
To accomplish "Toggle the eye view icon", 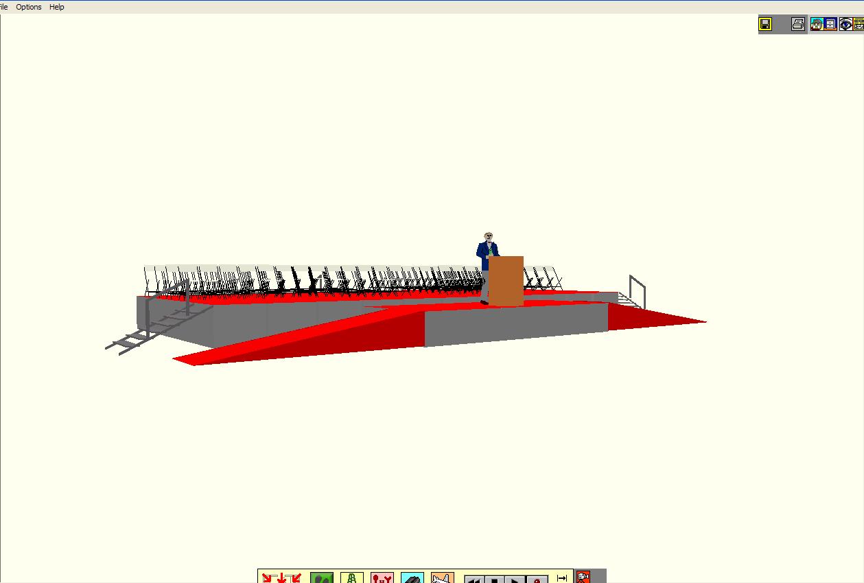I will [x=845, y=25].
